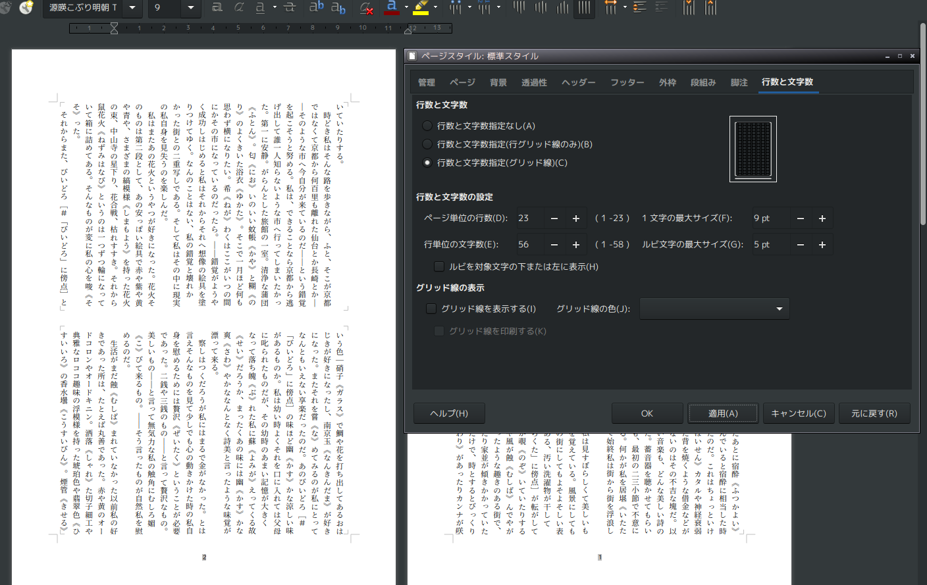Image resolution: width=927 pixels, height=585 pixels.
Task: Expand the font color palette arrow
Action: [406, 7]
